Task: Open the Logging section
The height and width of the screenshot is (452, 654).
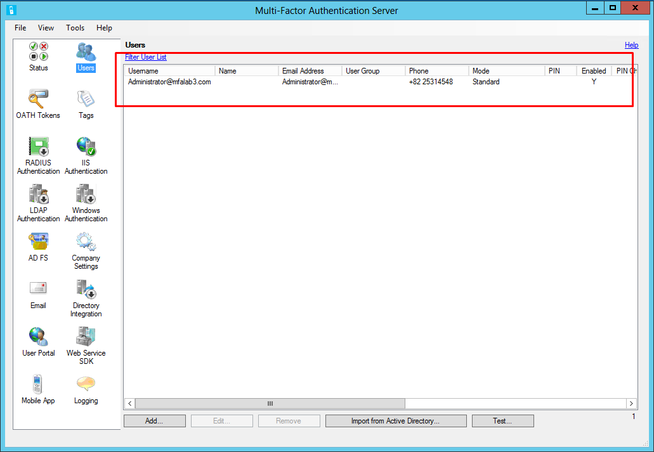Action: point(86,389)
